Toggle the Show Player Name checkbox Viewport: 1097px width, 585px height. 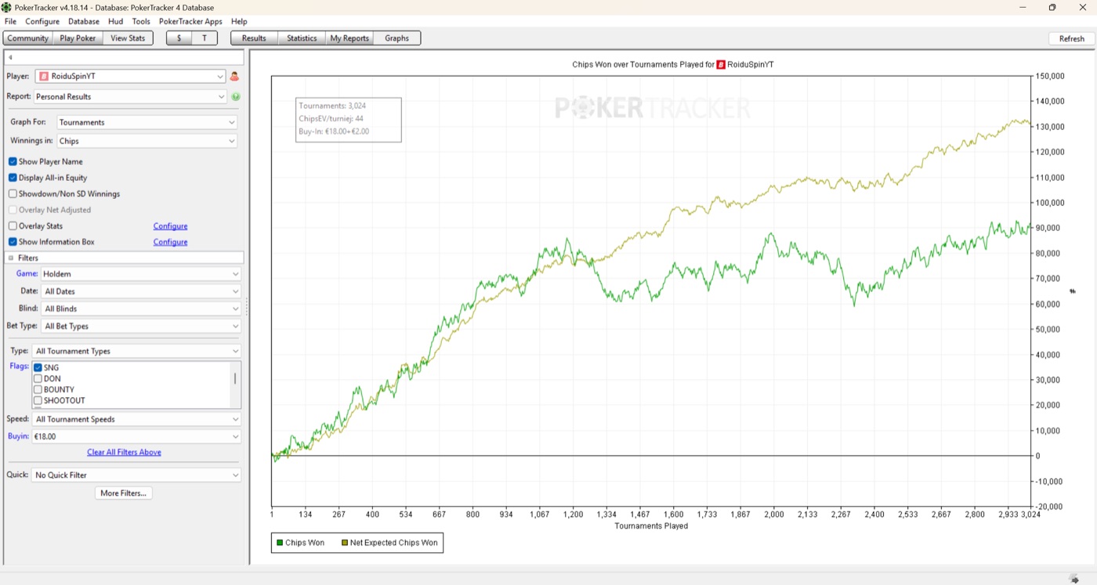point(13,162)
